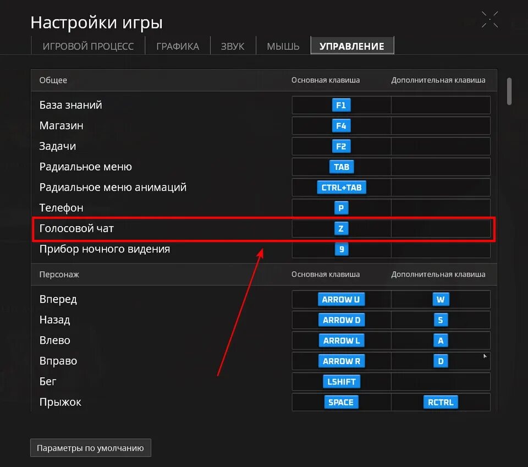Click the TAB keybind for Радиальное меню

tap(341, 166)
